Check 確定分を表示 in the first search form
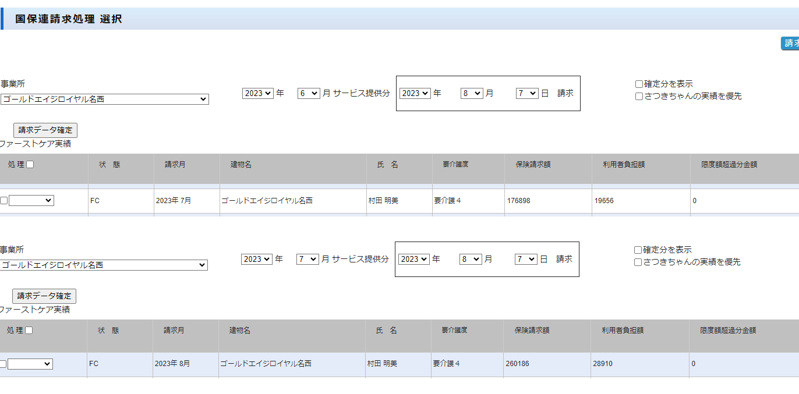799x394 pixels. [x=639, y=84]
